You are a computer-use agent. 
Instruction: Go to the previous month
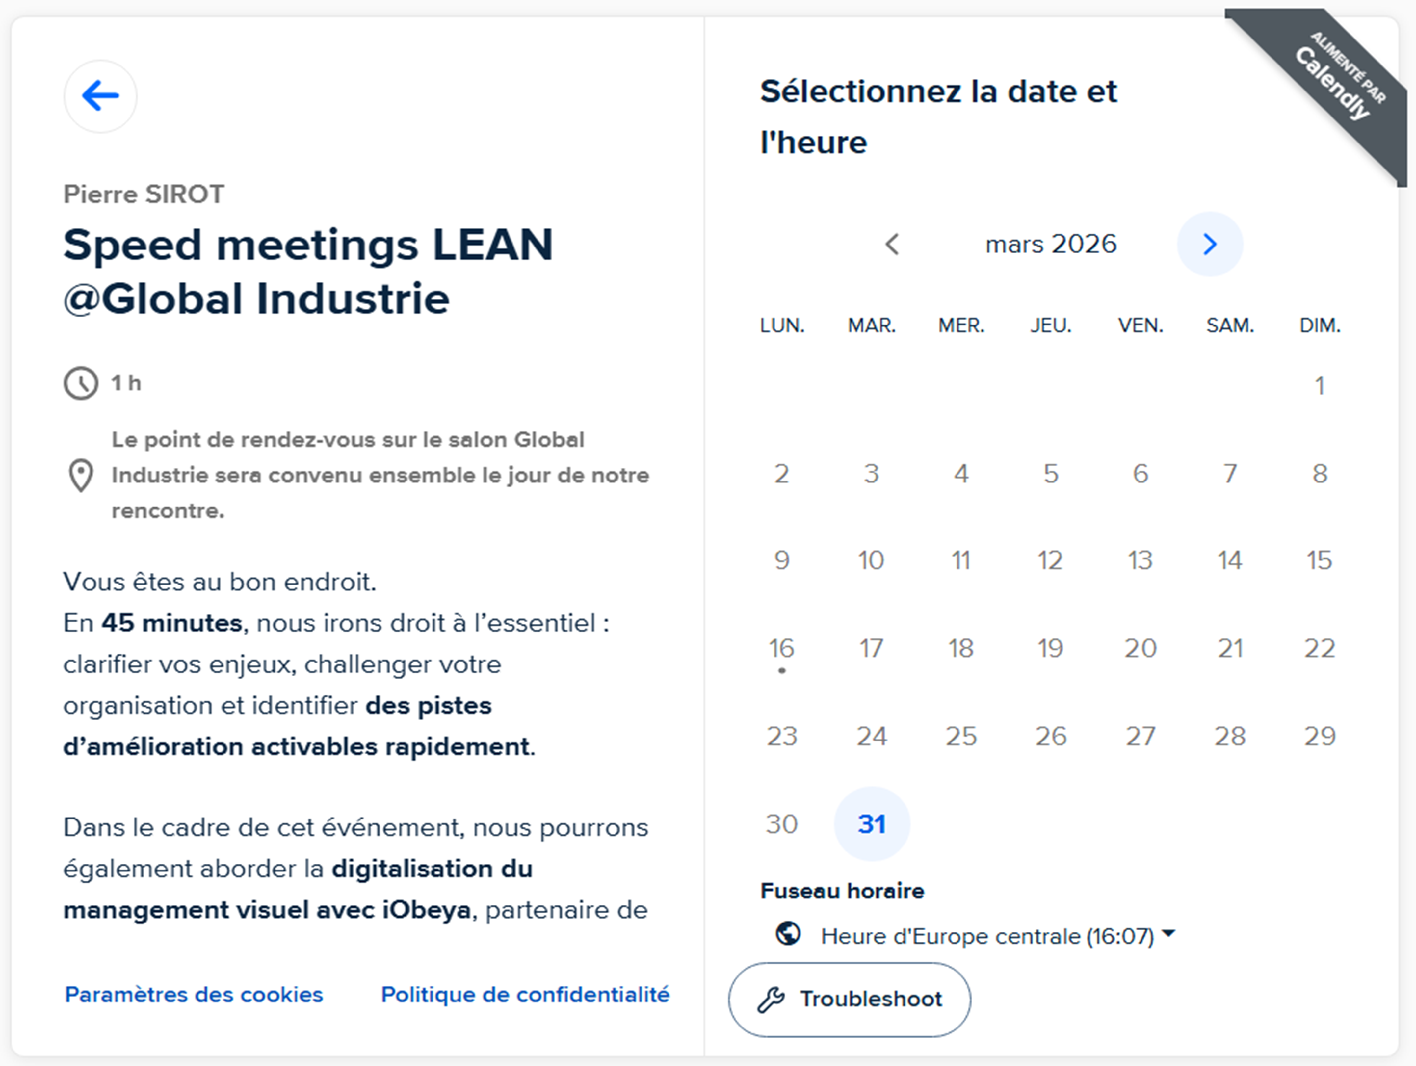(x=892, y=244)
